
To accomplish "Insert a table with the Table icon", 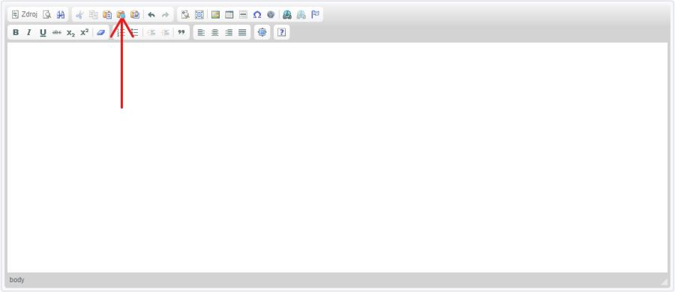I will (x=229, y=15).
